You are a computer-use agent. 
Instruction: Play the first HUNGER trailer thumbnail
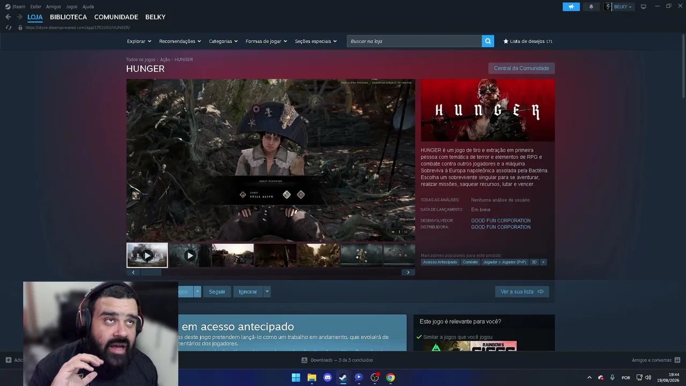(x=147, y=255)
